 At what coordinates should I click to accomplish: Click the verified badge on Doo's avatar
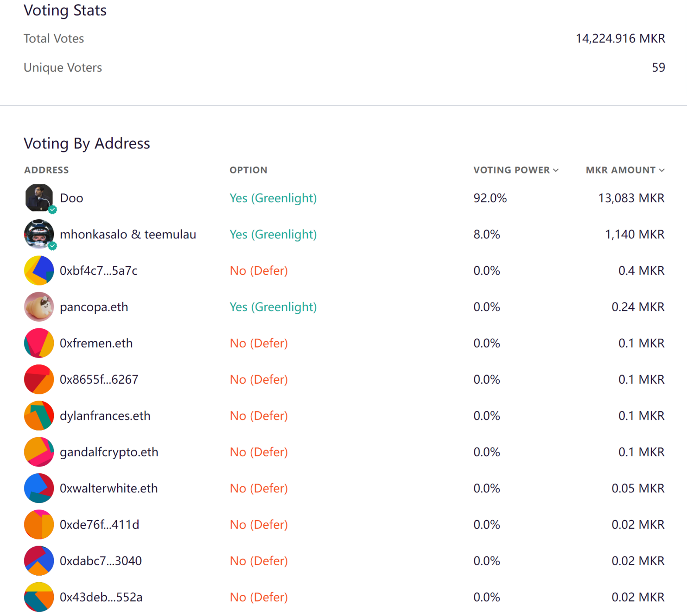[53, 210]
